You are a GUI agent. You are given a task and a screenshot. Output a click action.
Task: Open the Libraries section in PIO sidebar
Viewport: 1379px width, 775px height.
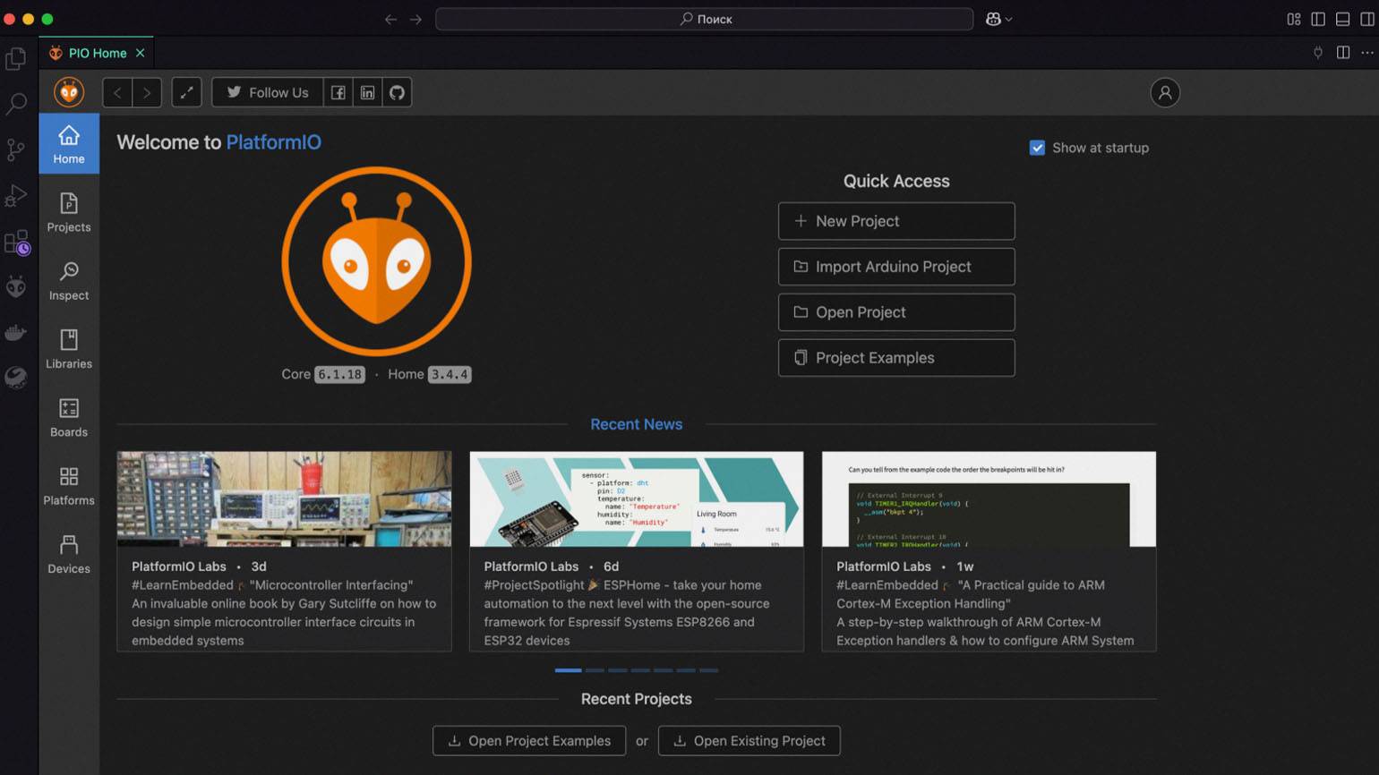coord(69,349)
